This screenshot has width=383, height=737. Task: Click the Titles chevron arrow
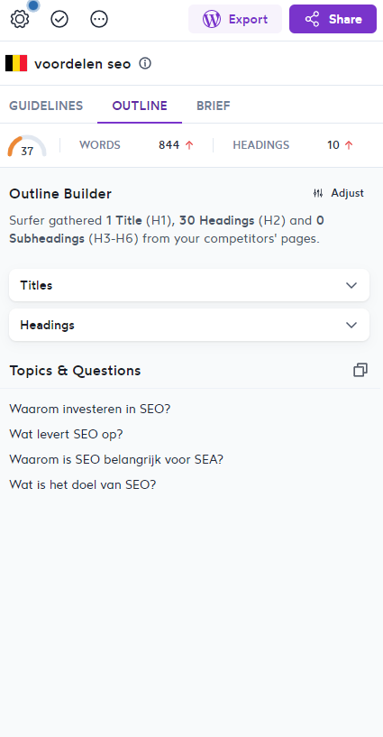click(x=351, y=285)
